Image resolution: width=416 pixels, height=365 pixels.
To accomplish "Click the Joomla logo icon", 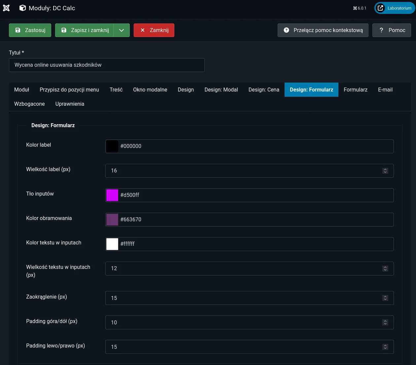I will click(6, 8).
